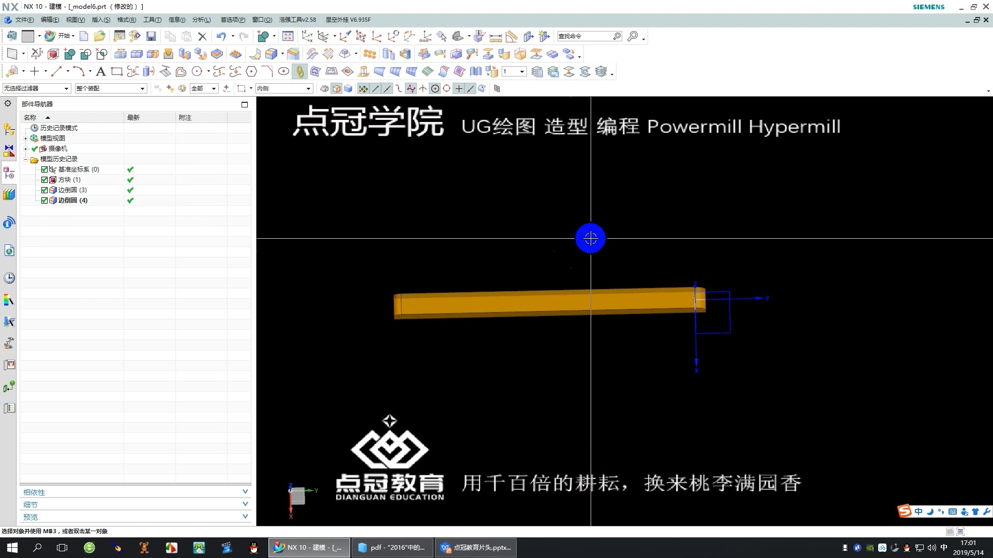Open the 插入(S) menu
Viewport: 993px width, 558px height.
point(101,20)
